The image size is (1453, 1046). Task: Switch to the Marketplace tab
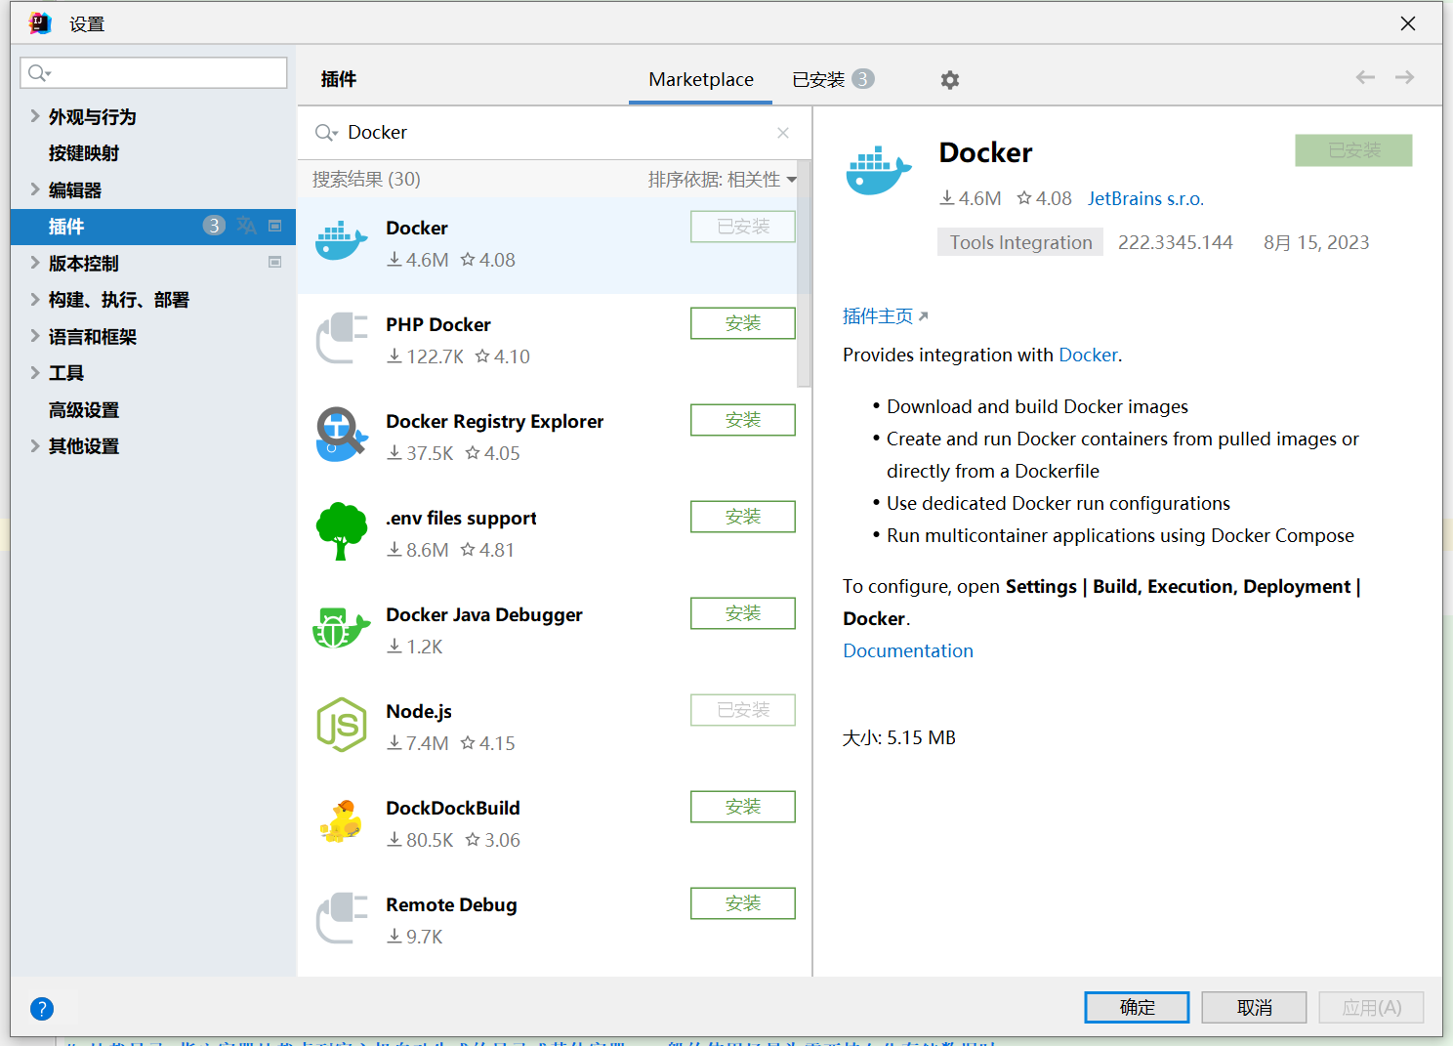click(700, 80)
